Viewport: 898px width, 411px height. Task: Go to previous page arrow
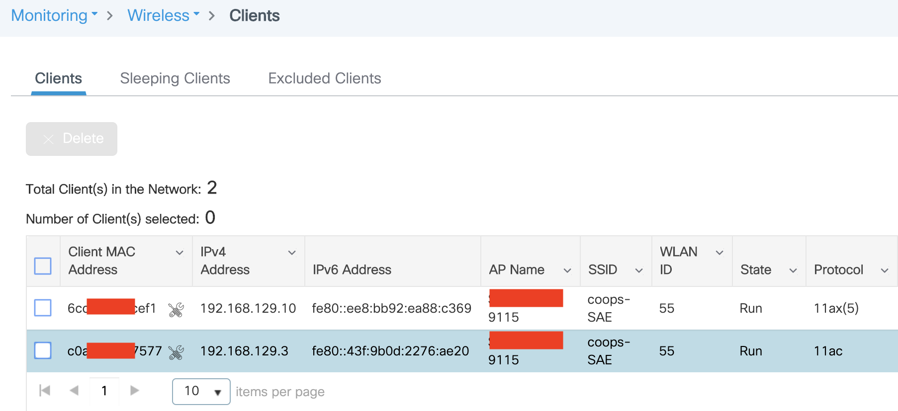pyautogui.click(x=74, y=391)
